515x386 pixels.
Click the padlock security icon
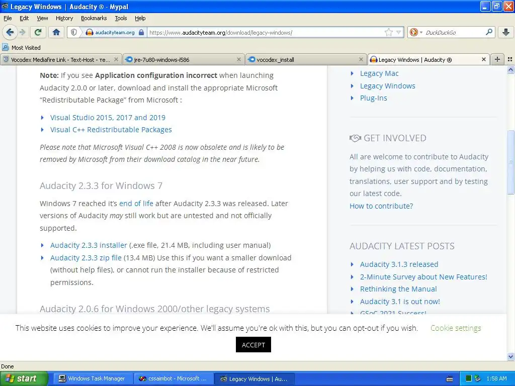[141, 32]
